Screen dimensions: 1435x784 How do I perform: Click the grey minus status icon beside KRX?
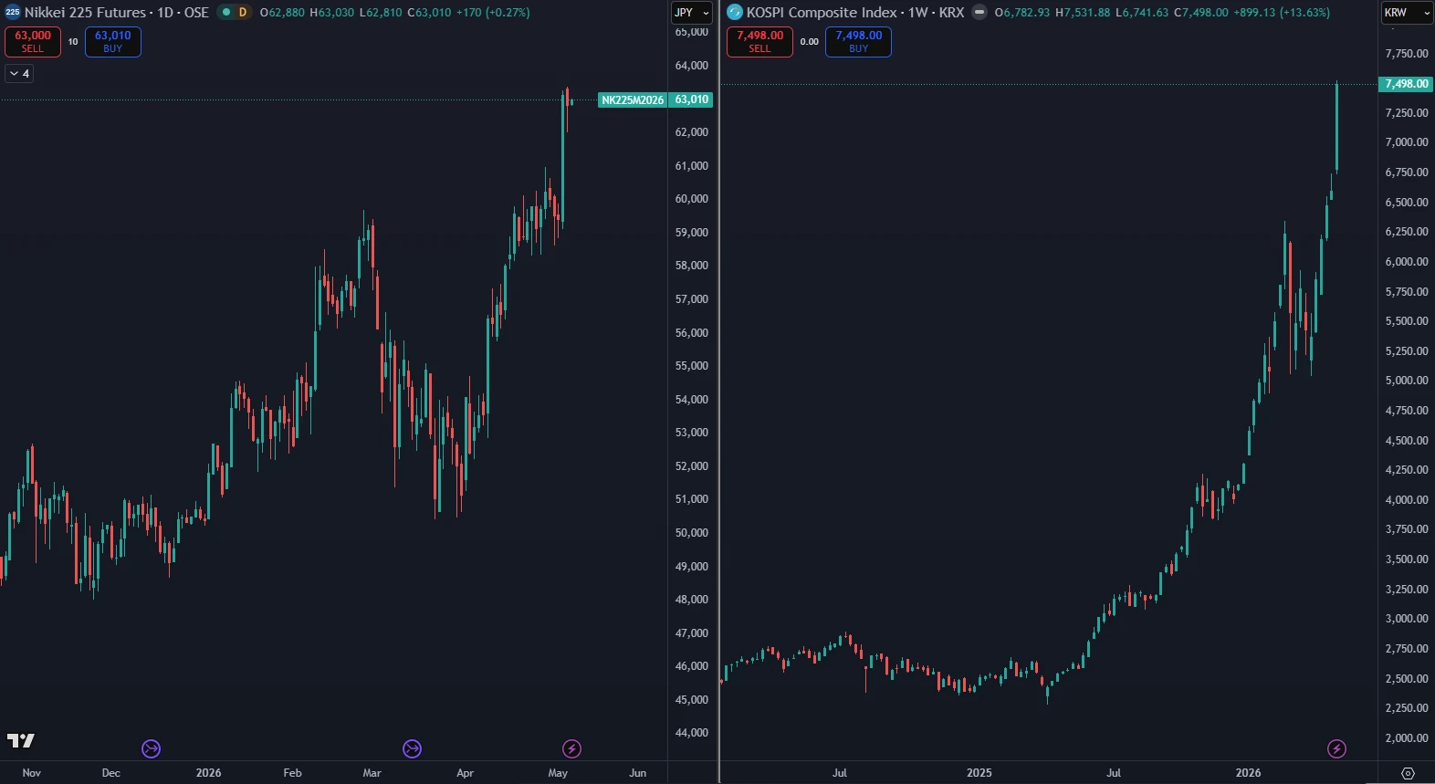coord(979,12)
